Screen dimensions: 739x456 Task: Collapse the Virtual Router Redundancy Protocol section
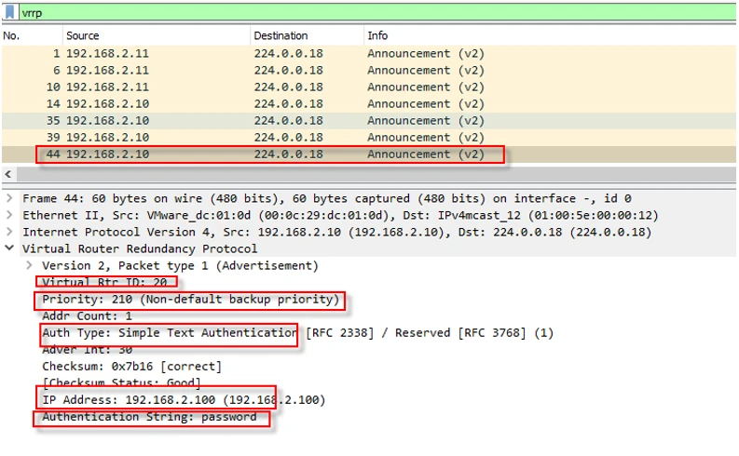click(x=9, y=249)
